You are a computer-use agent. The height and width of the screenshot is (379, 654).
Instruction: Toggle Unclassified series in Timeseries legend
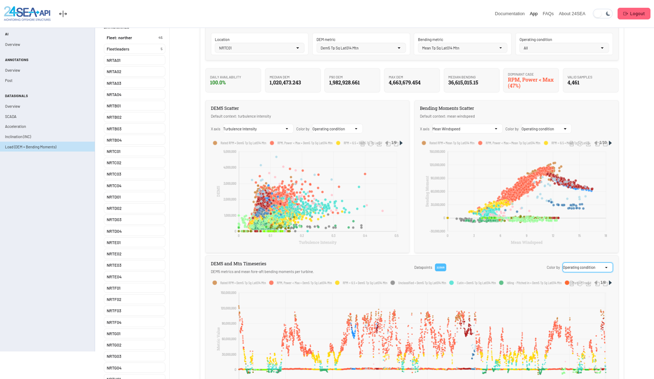[418, 283]
